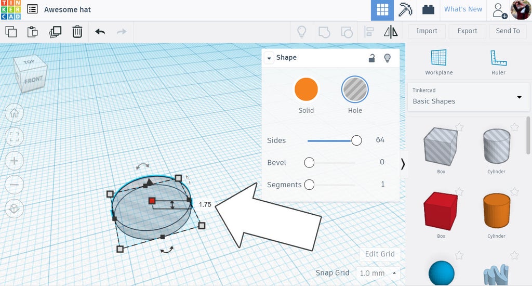Zoom out with minus button
The height and width of the screenshot is (286, 532).
tap(14, 185)
